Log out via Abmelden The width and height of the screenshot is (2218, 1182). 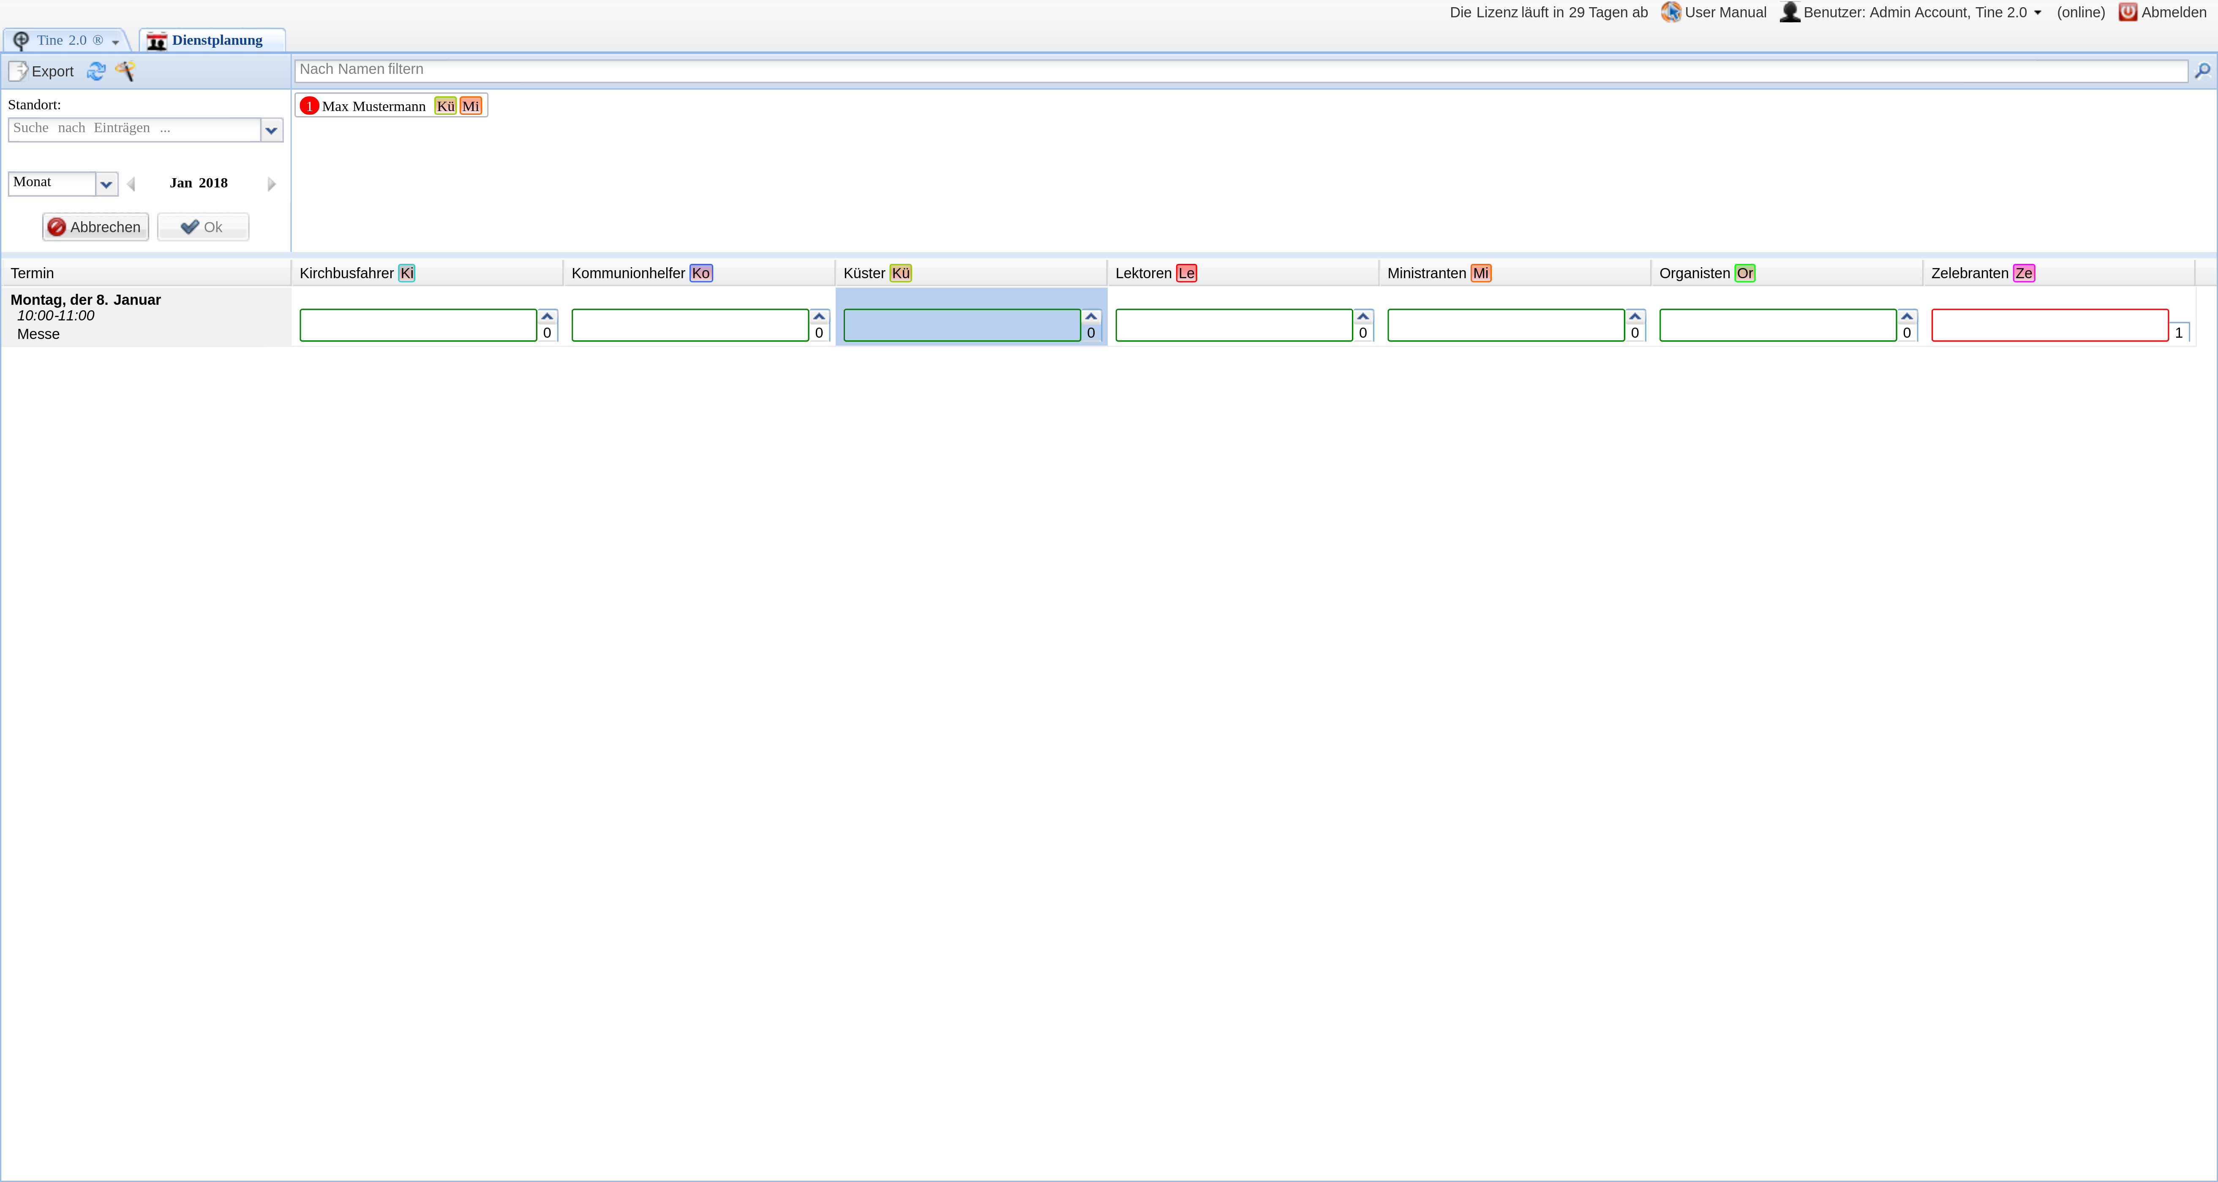coord(2162,12)
